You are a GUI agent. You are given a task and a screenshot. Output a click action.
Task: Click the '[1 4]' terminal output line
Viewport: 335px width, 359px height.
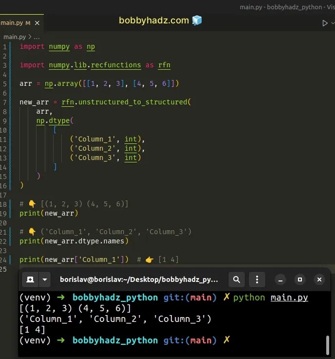(x=33, y=330)
